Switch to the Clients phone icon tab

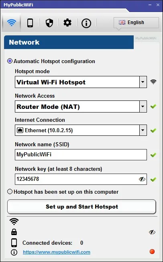click(x=30, y=23)
